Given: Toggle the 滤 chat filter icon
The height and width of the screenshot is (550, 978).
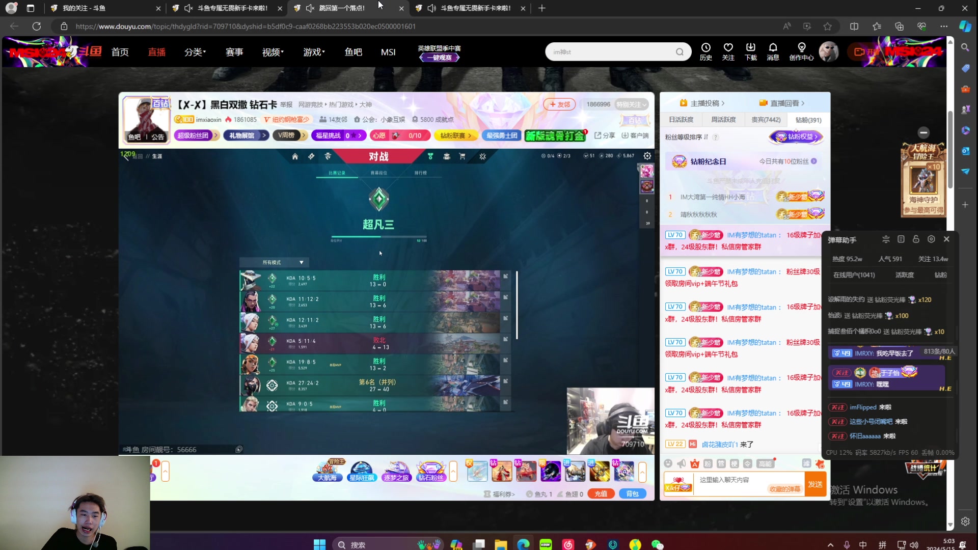Looking at the screenshot, I should tap(806, 463).
